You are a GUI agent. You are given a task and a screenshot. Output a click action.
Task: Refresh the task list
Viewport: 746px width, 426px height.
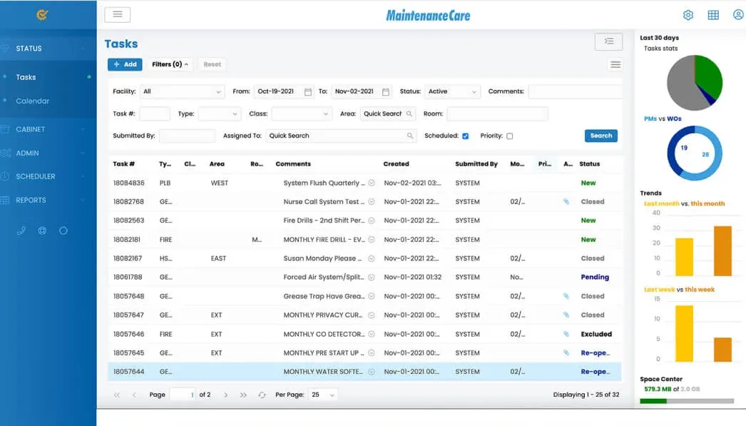pyautogui.click(x=262, y=395)
